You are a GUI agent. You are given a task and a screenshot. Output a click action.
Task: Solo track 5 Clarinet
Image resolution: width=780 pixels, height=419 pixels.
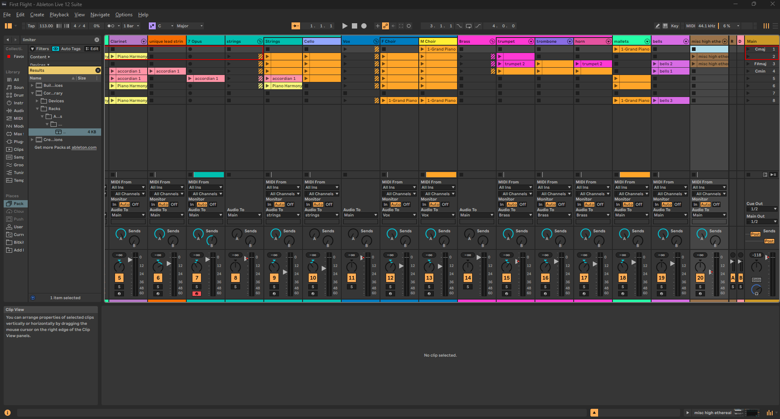point(119,287)
